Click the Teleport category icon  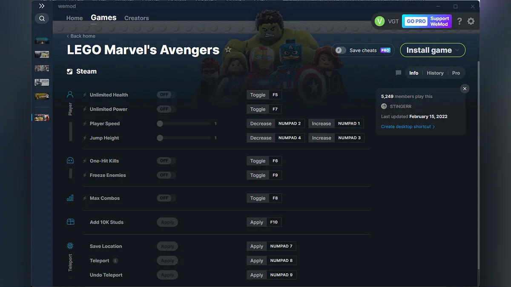point(70,246)
